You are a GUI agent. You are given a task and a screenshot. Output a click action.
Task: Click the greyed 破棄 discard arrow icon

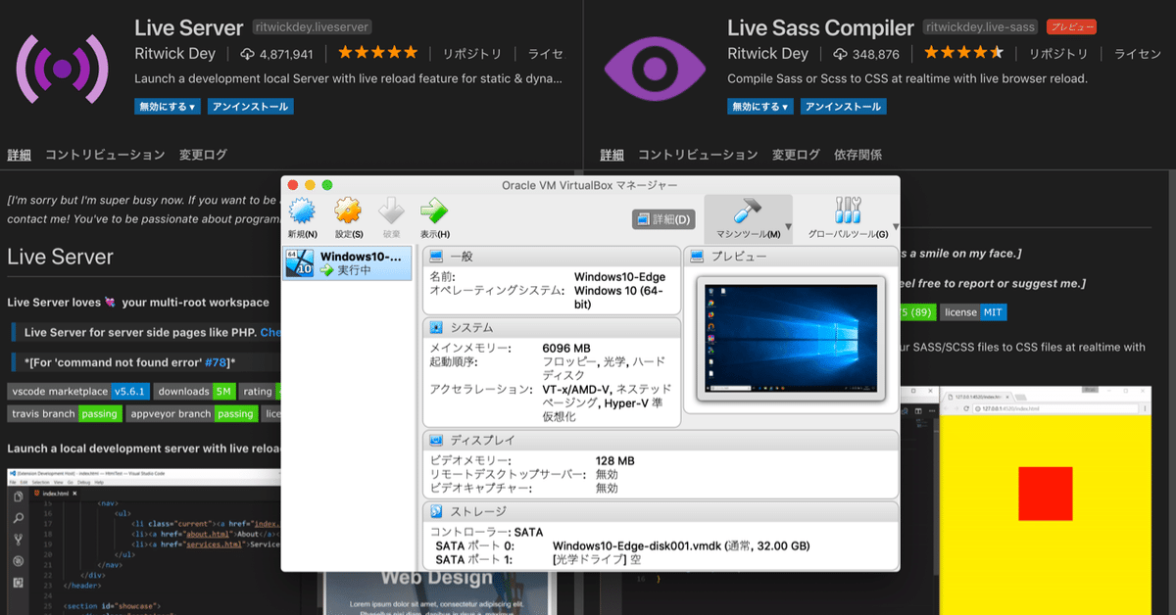pyautogui.click(x=391, y=212)
